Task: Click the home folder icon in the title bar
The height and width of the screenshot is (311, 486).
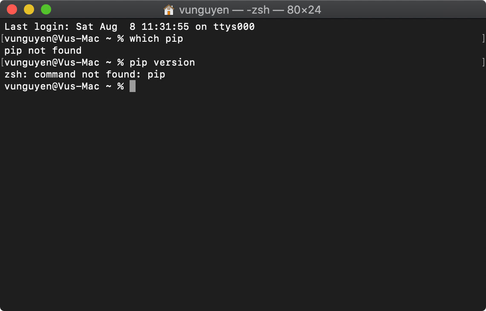Action: click(x=170, y=9)
